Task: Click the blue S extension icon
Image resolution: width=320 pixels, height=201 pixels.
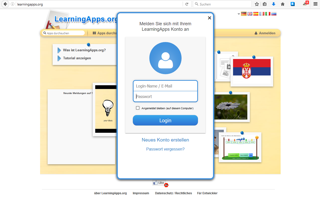Action: tap(293, 4)
